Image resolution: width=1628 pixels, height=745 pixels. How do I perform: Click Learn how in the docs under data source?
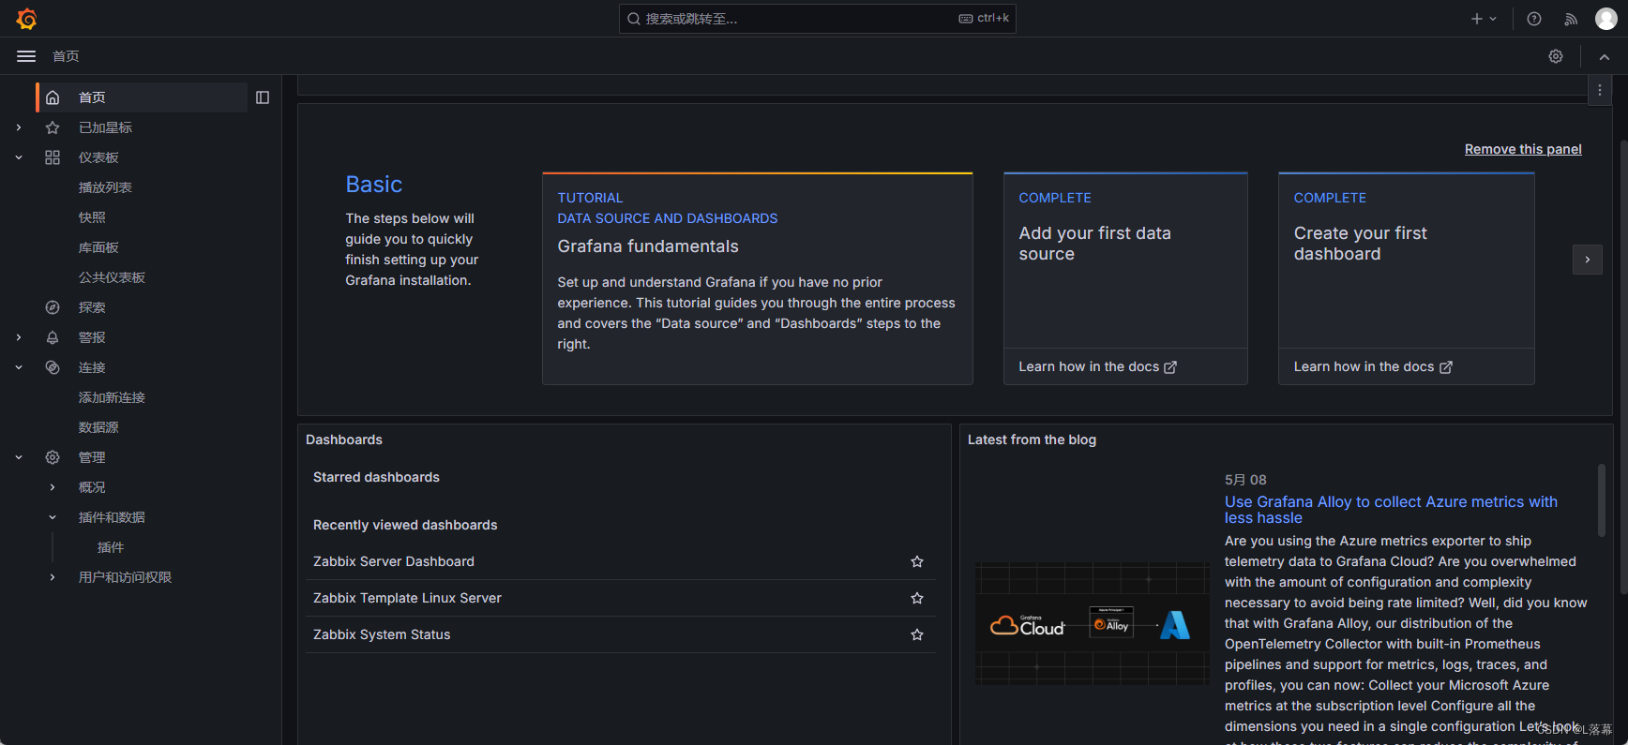[x=1097, y=366]
